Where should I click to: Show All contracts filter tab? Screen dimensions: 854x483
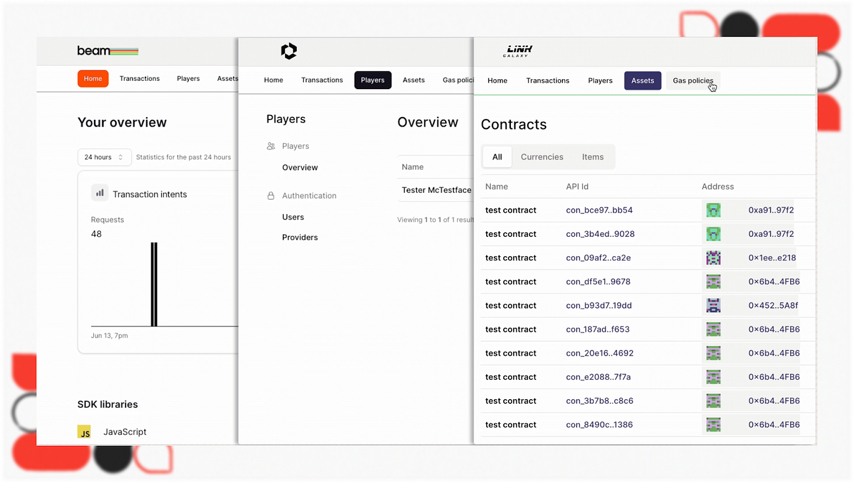[497, 157]
